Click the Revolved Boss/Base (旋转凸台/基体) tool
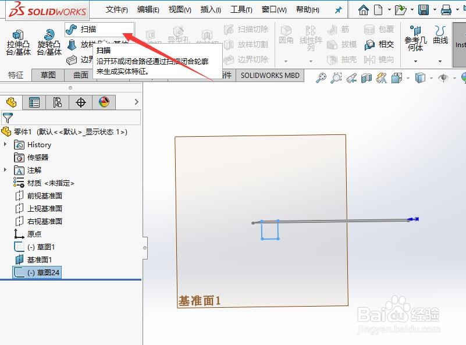Screen dimensions: 466x345 coord(49,43)
